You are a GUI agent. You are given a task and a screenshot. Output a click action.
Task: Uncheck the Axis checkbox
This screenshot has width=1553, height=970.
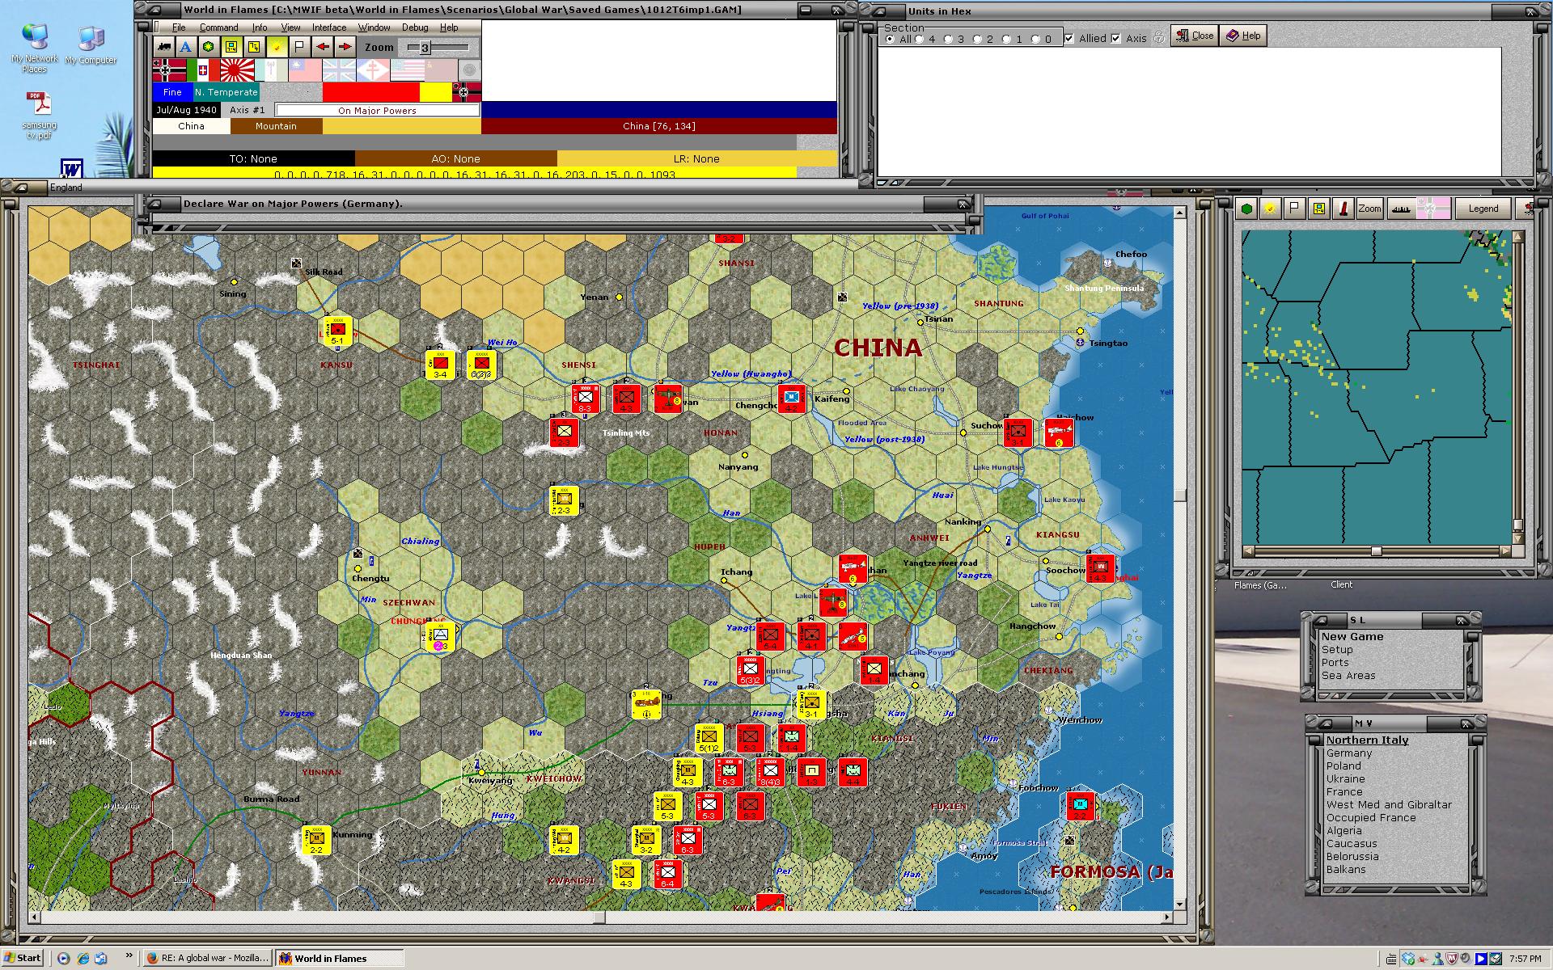click(1116, 38)
